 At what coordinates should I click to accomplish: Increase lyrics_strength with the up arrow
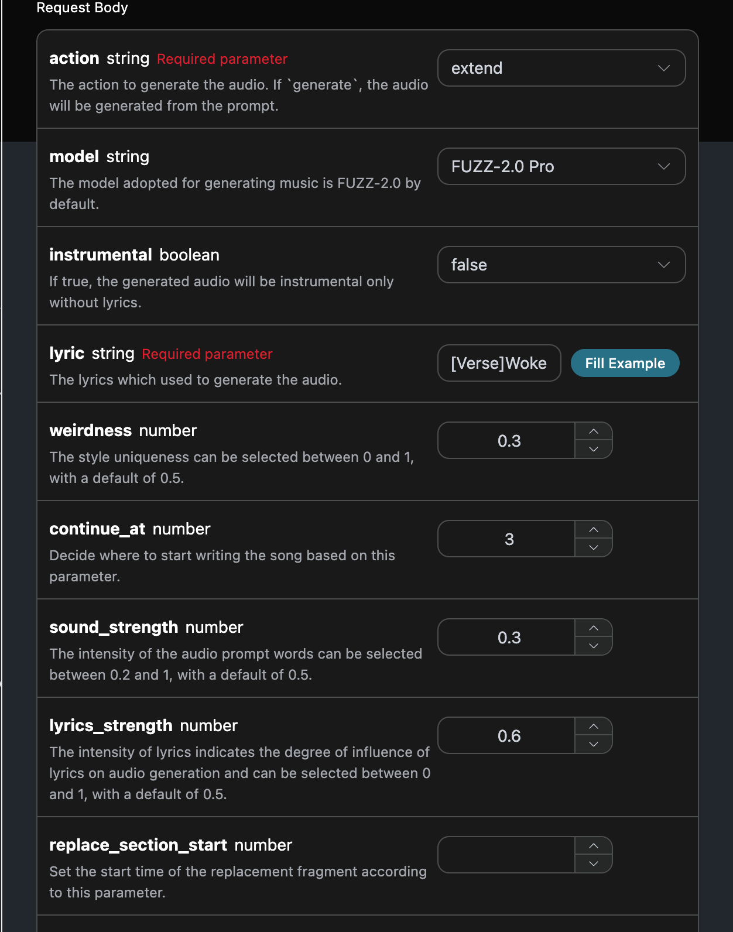click(594, 727)
